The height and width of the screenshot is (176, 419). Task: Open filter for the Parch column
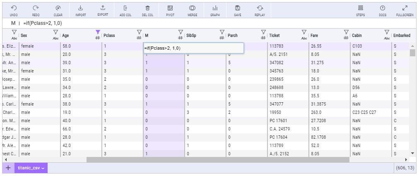click(x=263, y=32)
